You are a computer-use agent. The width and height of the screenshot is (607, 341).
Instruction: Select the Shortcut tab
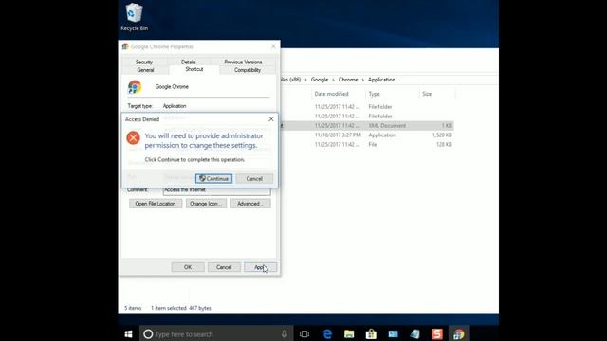193,69
